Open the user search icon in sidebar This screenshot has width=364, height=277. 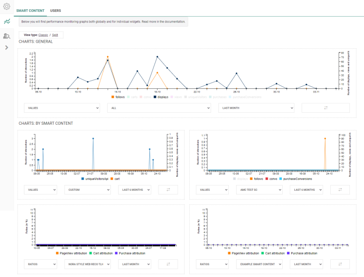7,36
